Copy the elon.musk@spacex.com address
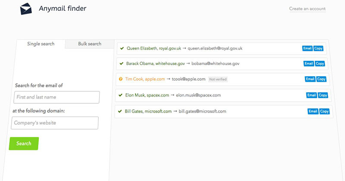 (x=323, y=95)
